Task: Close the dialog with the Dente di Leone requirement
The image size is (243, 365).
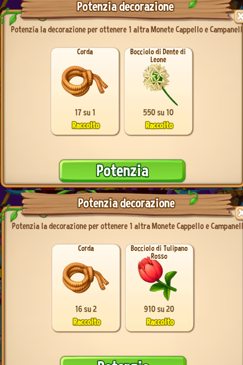Action: pos(239,16)
